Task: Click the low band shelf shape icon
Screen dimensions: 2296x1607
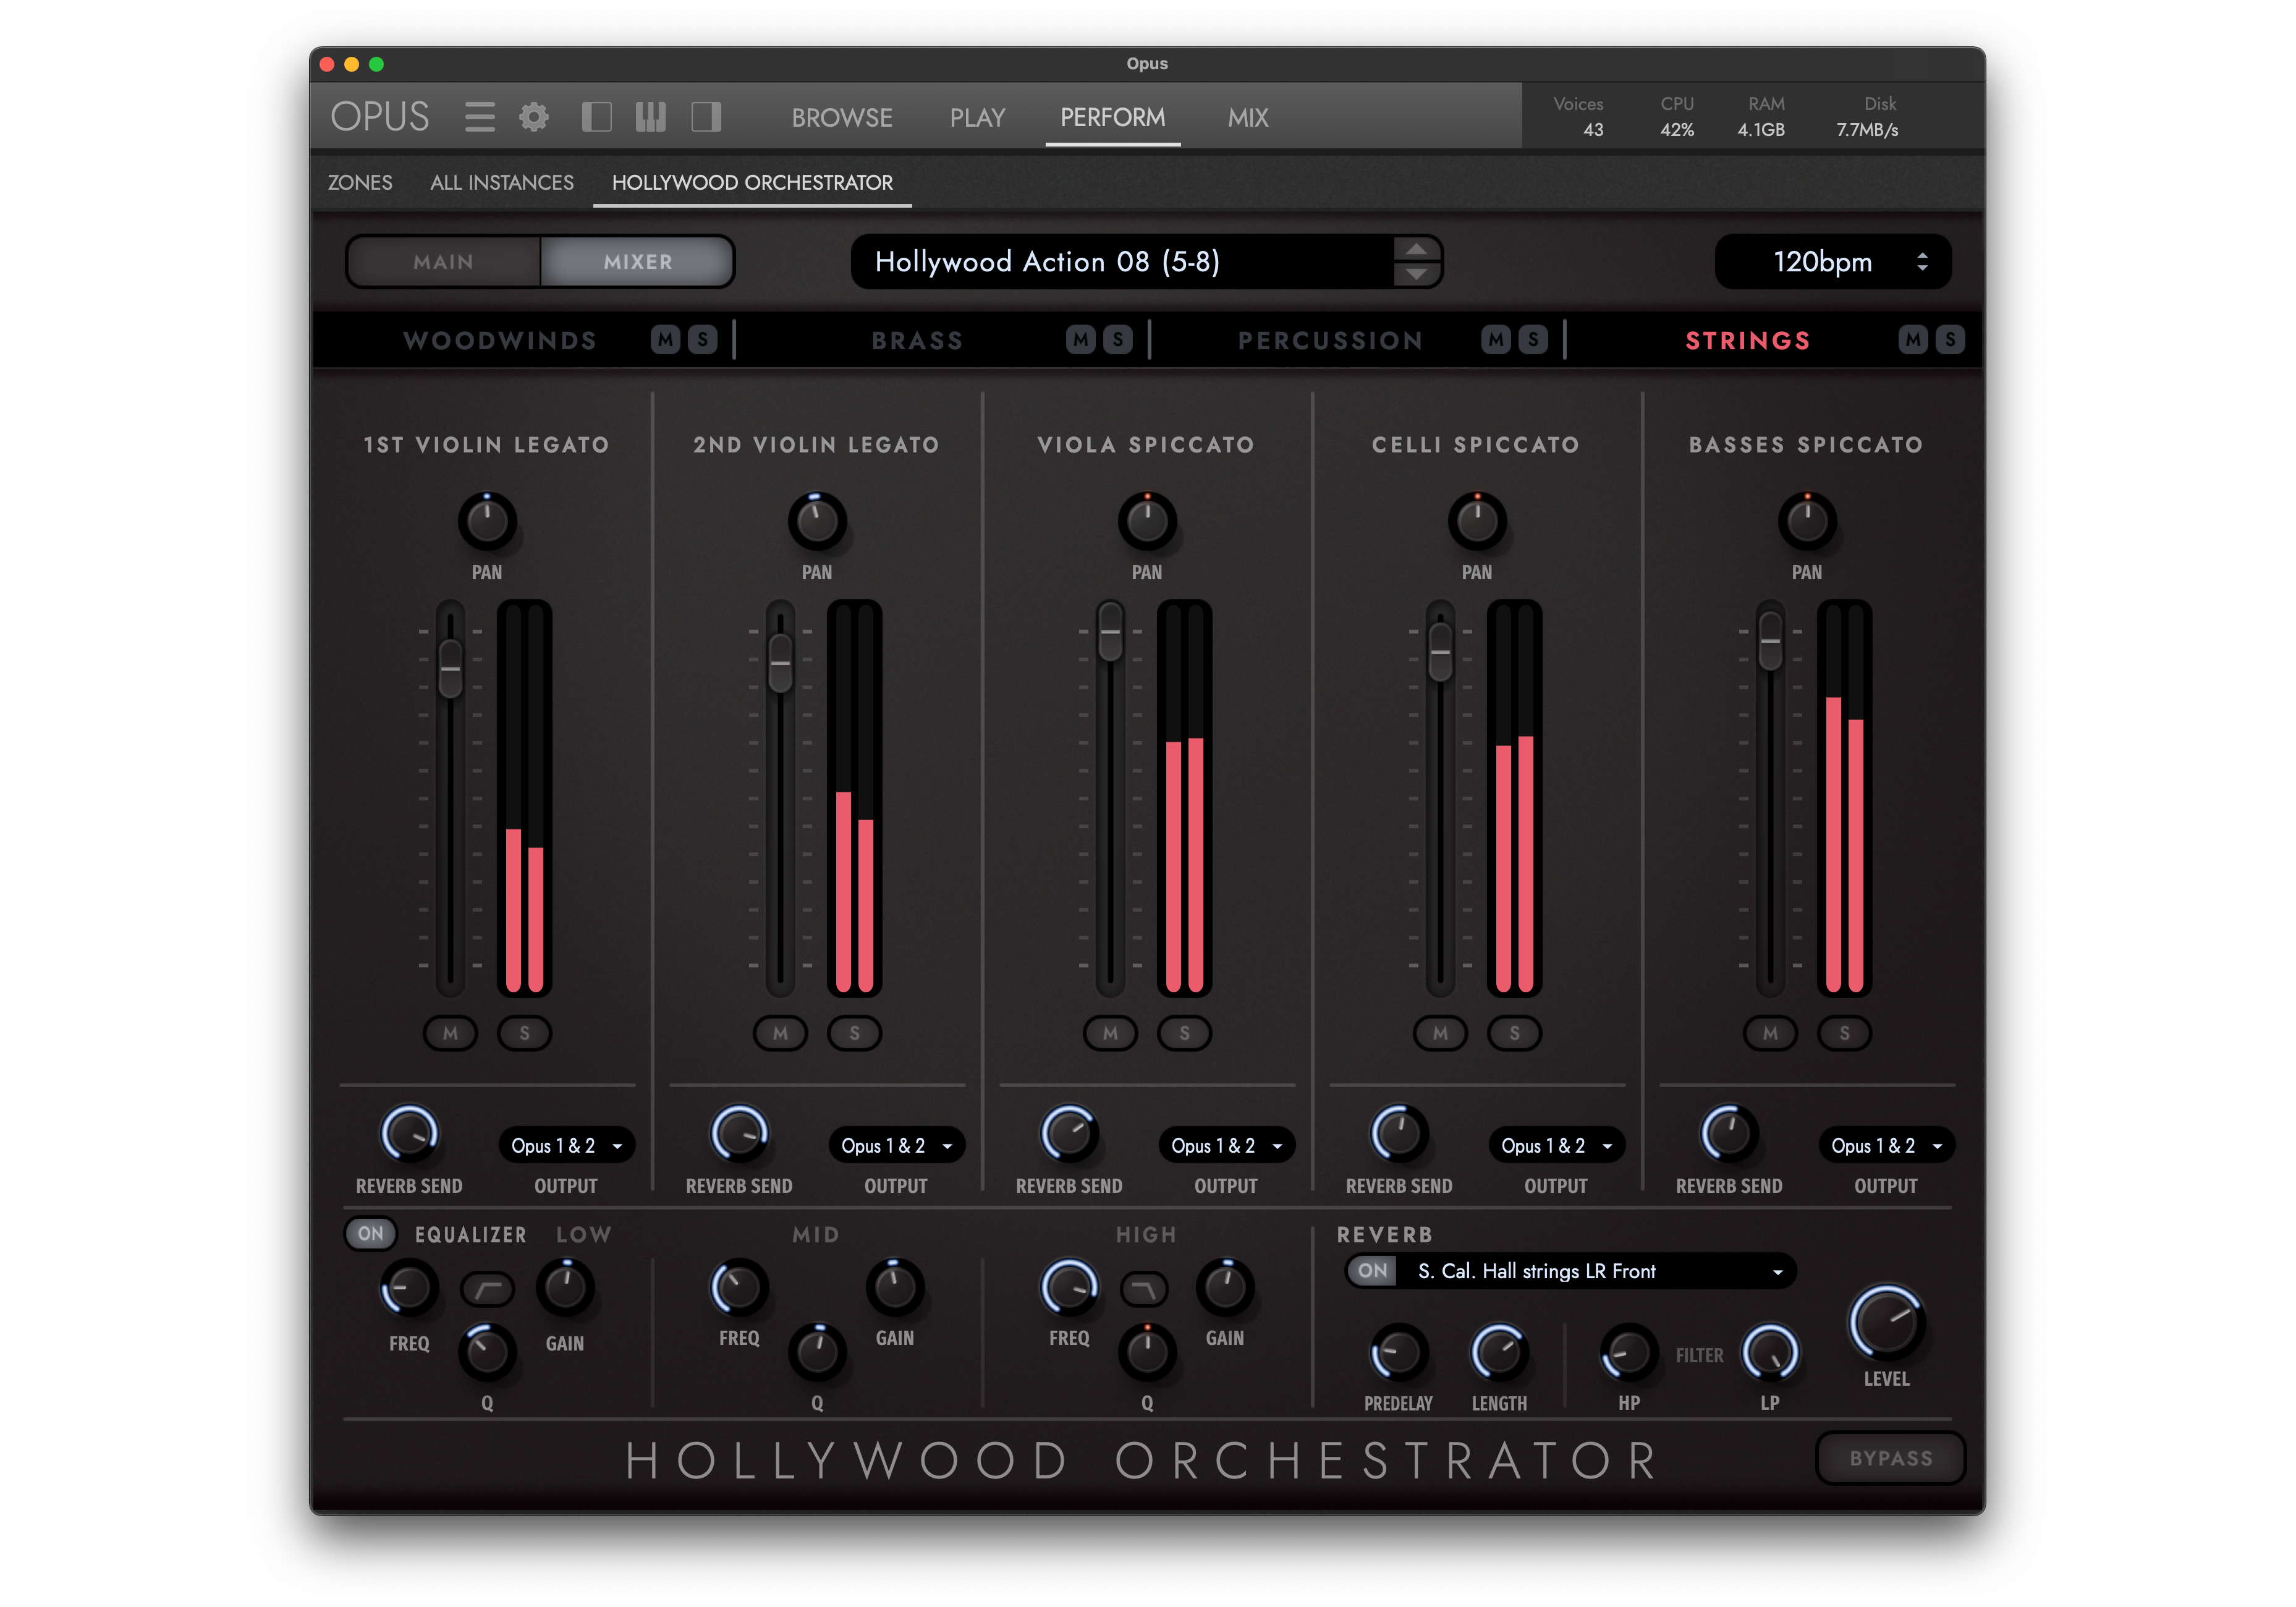Action: click(488, 1289)
